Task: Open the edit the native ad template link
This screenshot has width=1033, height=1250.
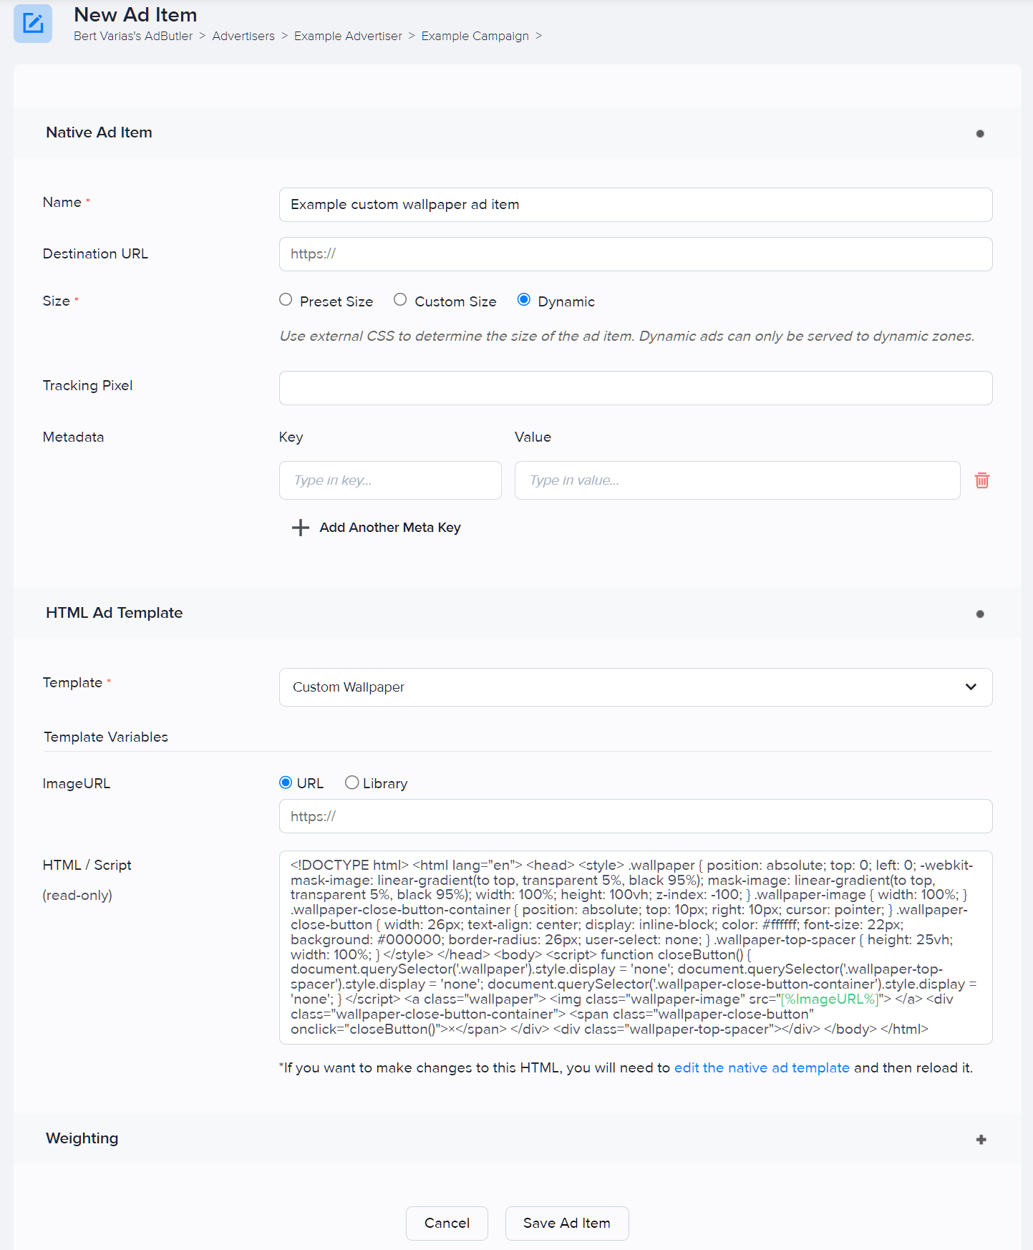Action: point(761,1067)
